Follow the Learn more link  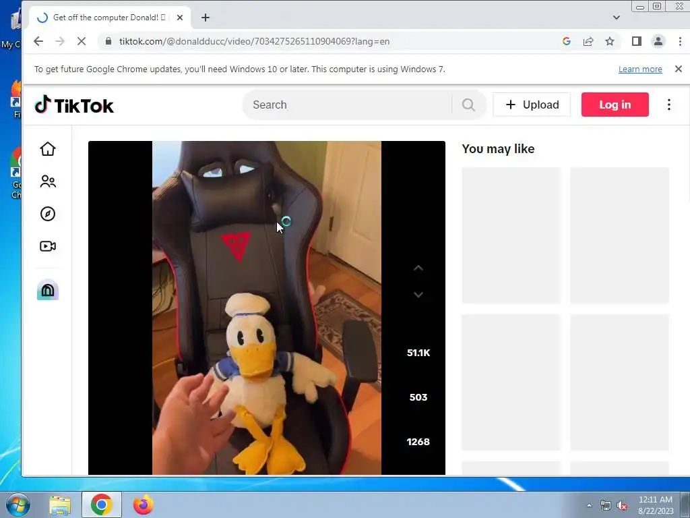tap(640, 69)
